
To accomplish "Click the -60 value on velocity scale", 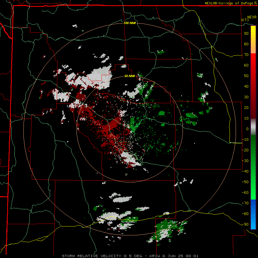I will (x=245, y=193).
